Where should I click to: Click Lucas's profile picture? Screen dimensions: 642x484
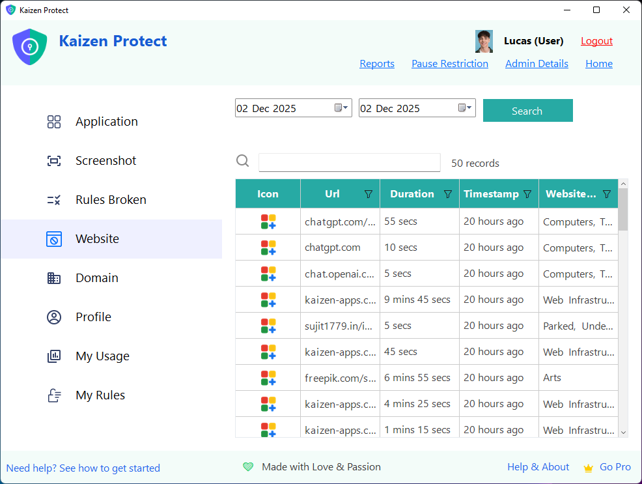pos(483,41)
